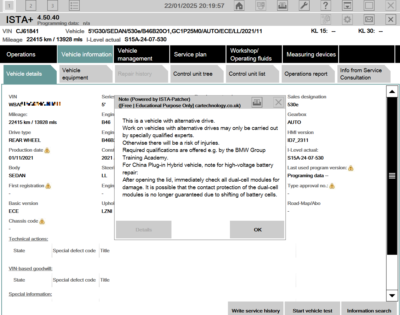Click the Body value SEDAN
The image size is (400, 315).
17,176
